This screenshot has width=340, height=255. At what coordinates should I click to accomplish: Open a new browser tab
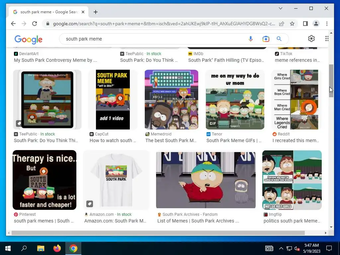click(x=96, y=12)
